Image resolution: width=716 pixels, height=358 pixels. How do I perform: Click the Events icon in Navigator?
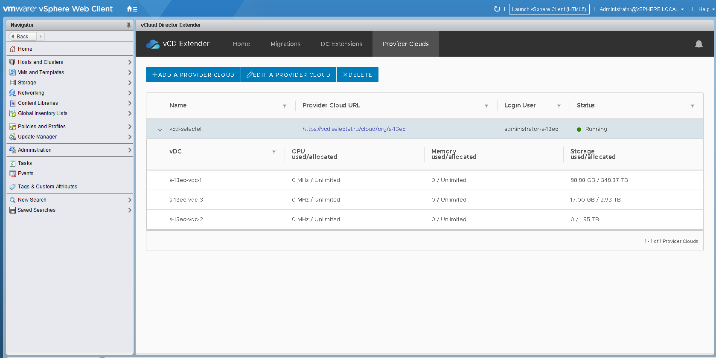(x=13, y=173)
